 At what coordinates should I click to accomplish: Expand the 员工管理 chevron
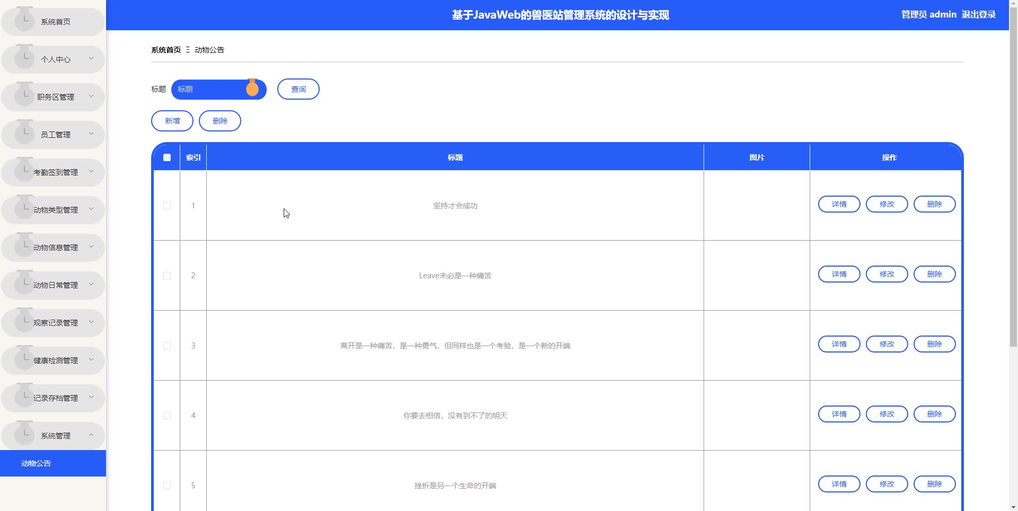tap(91, 134)
